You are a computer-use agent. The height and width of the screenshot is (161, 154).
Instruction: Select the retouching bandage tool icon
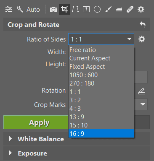tap(130, 9)
